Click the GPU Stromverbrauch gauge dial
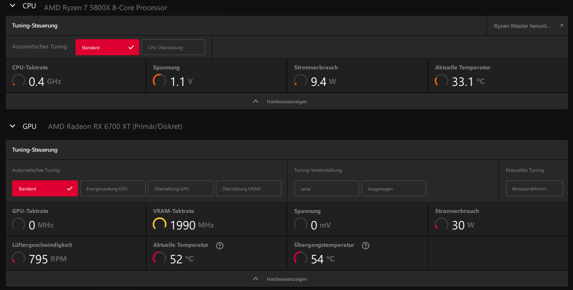The image size is (573, 290). [x=441, y=224]
